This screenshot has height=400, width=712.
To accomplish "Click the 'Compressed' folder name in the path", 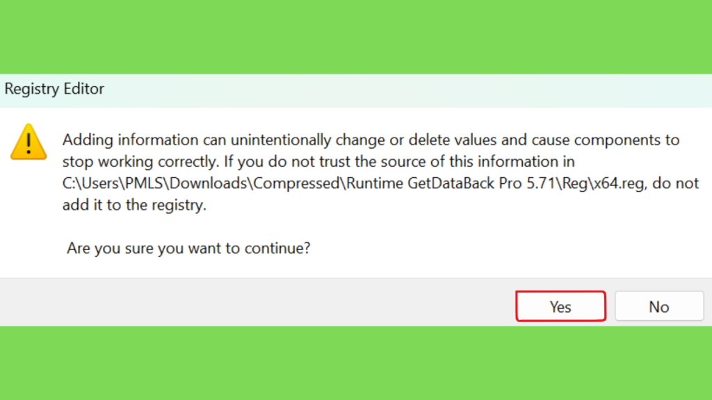I will pyautogui.click(x=296, y=183).
